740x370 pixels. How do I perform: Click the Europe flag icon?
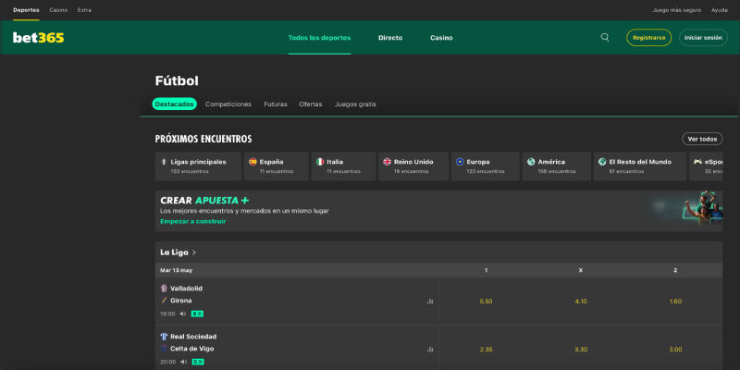point(460,162)
